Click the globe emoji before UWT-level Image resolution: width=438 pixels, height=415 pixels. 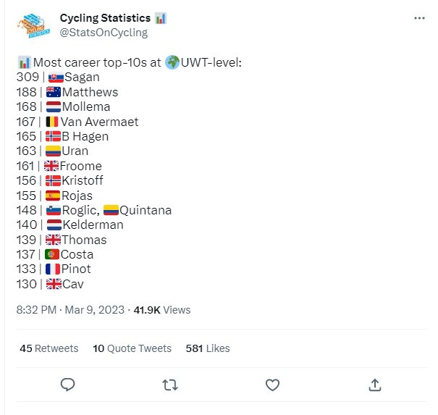(172, 62)
